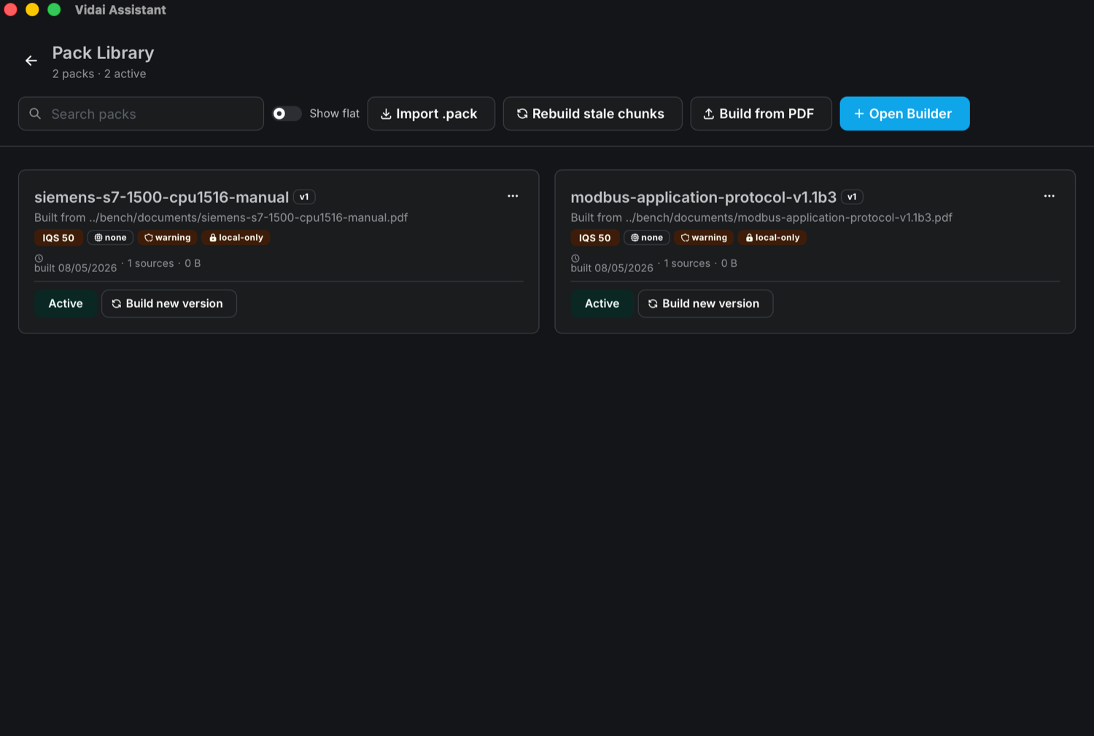Open the Builder with the blue button
This screenshot has height=736, width=1094.
[x=904, y=114]
